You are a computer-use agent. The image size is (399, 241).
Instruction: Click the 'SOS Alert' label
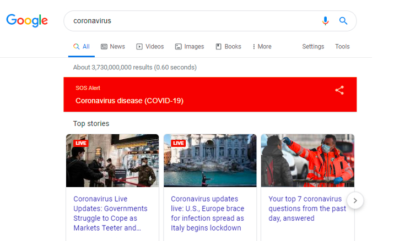(88, 88)
